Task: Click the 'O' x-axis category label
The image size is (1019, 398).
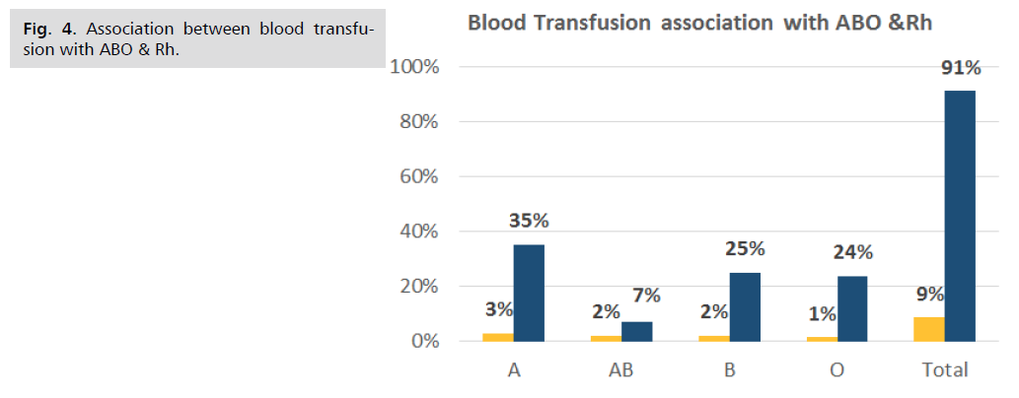Action: point(837,370)
